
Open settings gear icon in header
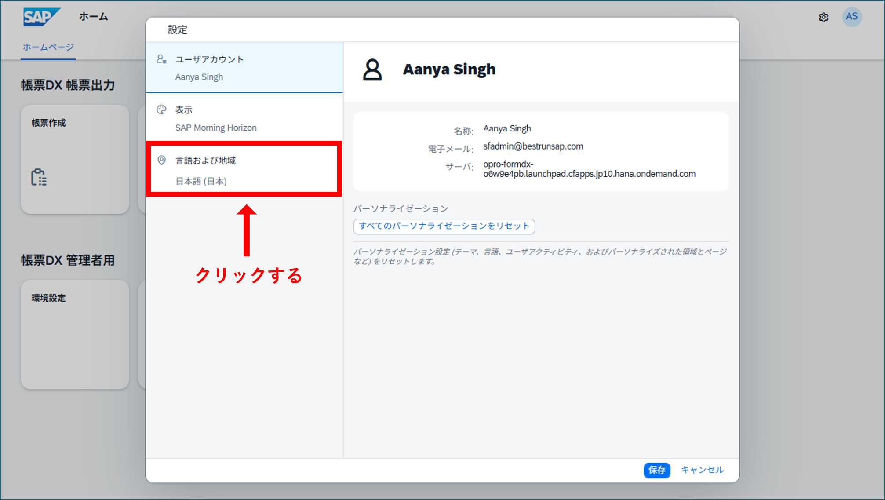tap(823, 17)
